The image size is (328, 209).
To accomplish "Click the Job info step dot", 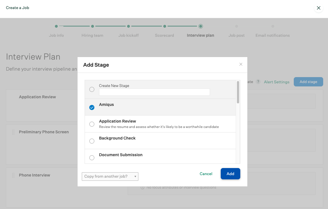I will (56, 26).
